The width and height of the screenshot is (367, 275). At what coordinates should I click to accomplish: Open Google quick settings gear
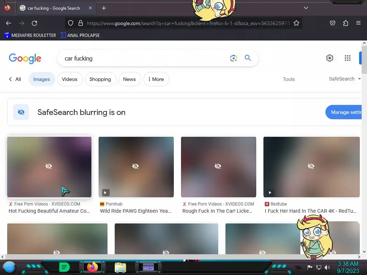tap(330, 58)
